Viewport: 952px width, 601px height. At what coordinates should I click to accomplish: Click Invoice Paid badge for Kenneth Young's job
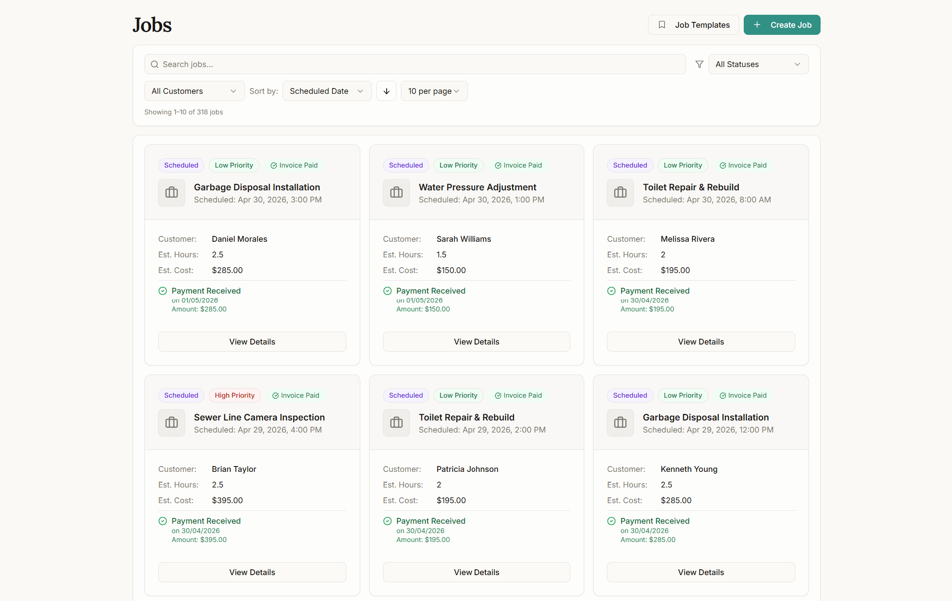pos(743,395)
